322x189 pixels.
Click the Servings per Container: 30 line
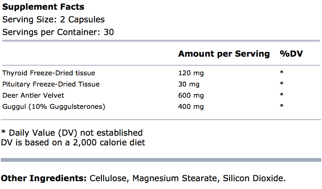58,32
